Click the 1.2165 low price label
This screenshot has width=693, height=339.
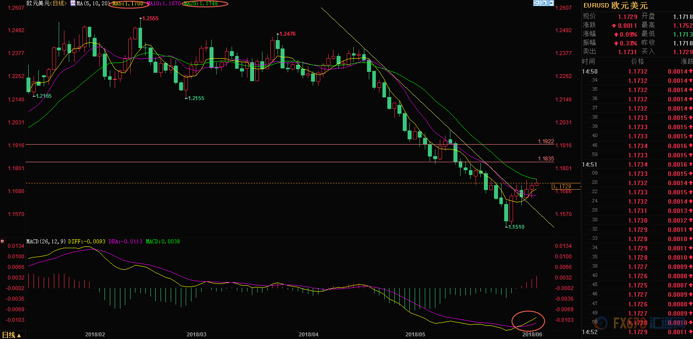tap(44, 96)
